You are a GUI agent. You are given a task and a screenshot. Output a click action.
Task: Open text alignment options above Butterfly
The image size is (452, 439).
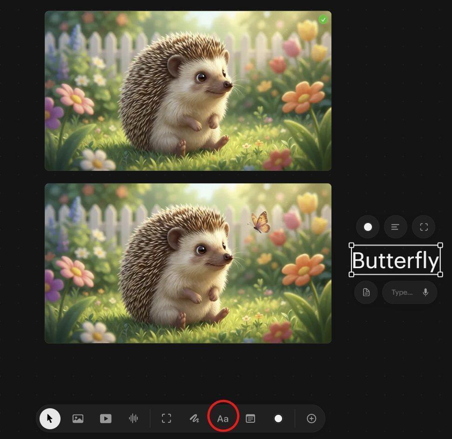click(x=395, y=227)
